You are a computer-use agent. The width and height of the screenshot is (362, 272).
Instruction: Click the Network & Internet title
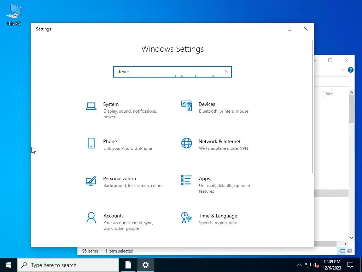click(x=220, y=141)
